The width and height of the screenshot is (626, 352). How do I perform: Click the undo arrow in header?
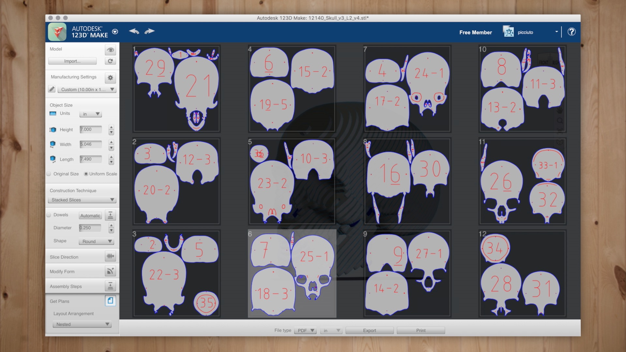134,31
